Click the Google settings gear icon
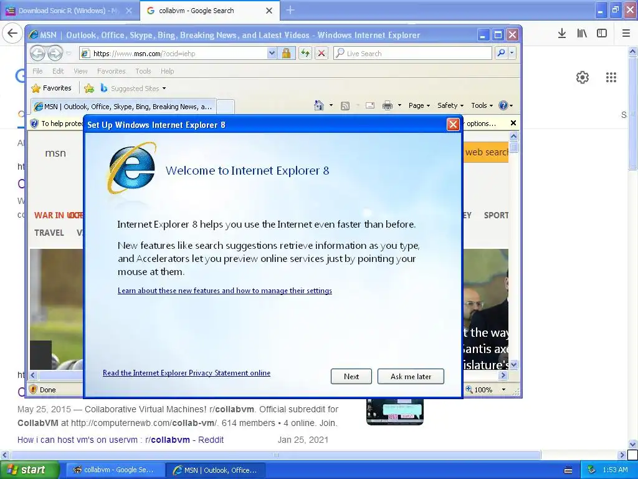 (583, 77)
